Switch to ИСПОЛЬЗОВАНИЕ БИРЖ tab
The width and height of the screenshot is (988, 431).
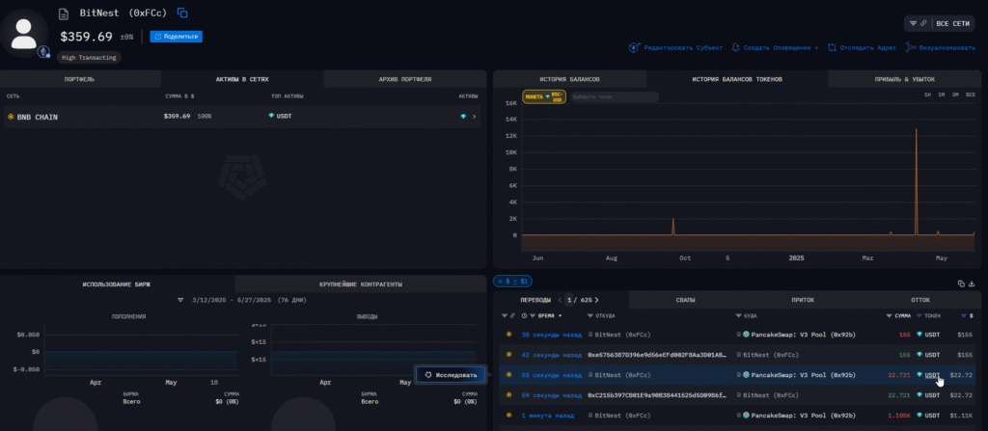[117, 284]
